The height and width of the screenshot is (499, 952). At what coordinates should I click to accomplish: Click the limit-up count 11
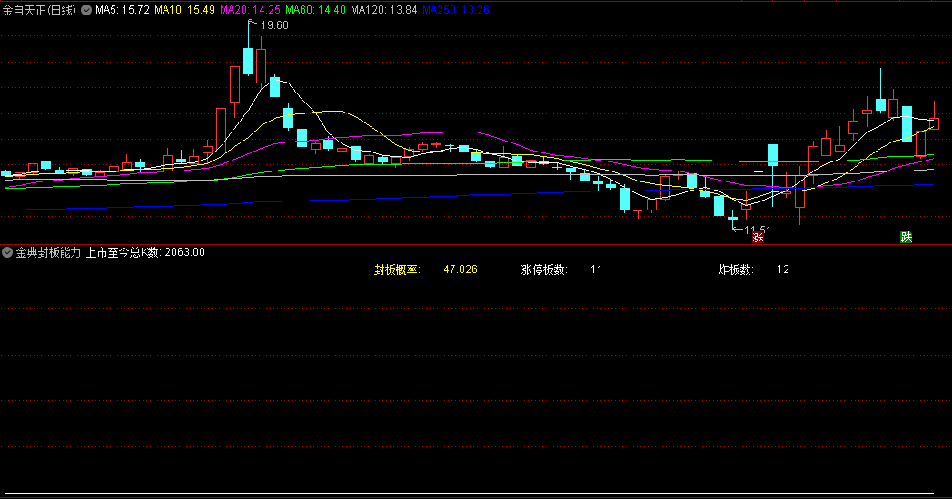point(596,269)
